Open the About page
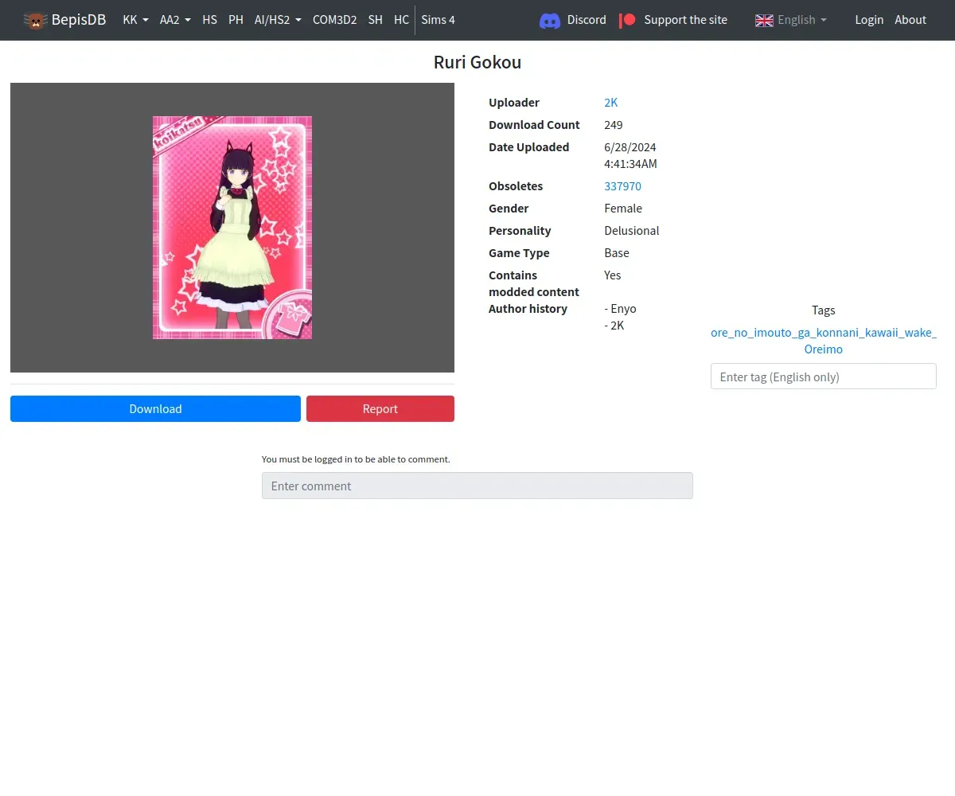This screenshot has height=796, width=955. pyautogui.click(x=910, y=20)
